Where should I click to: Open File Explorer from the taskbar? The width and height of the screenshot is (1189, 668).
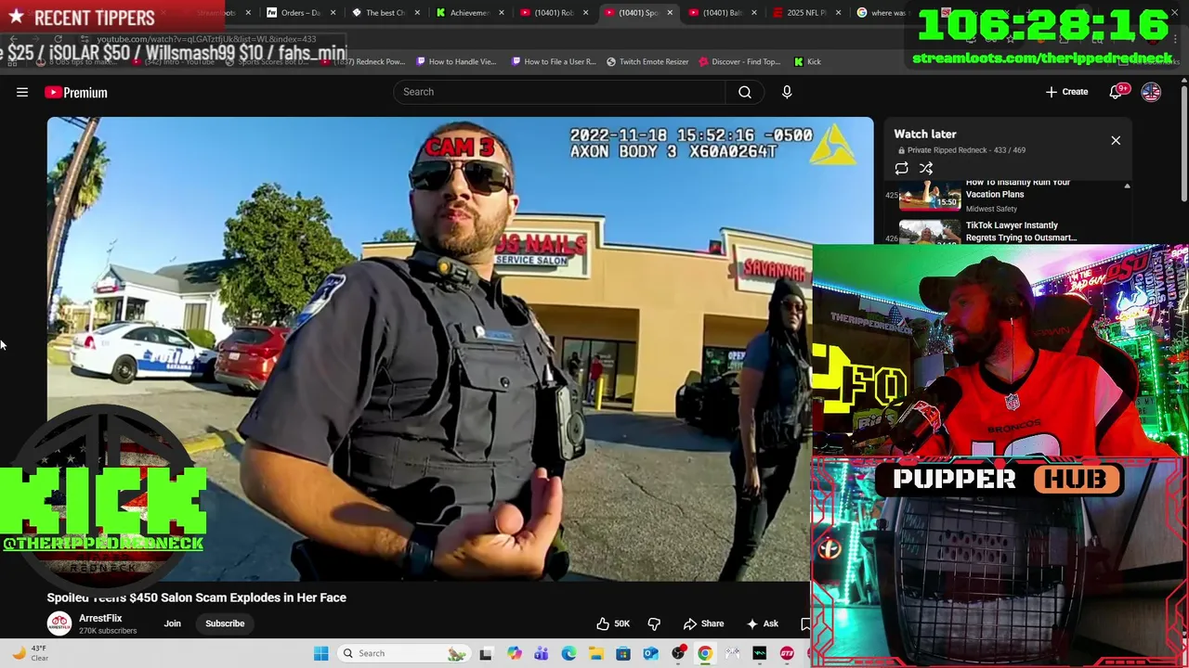click(x=595, y=653)
